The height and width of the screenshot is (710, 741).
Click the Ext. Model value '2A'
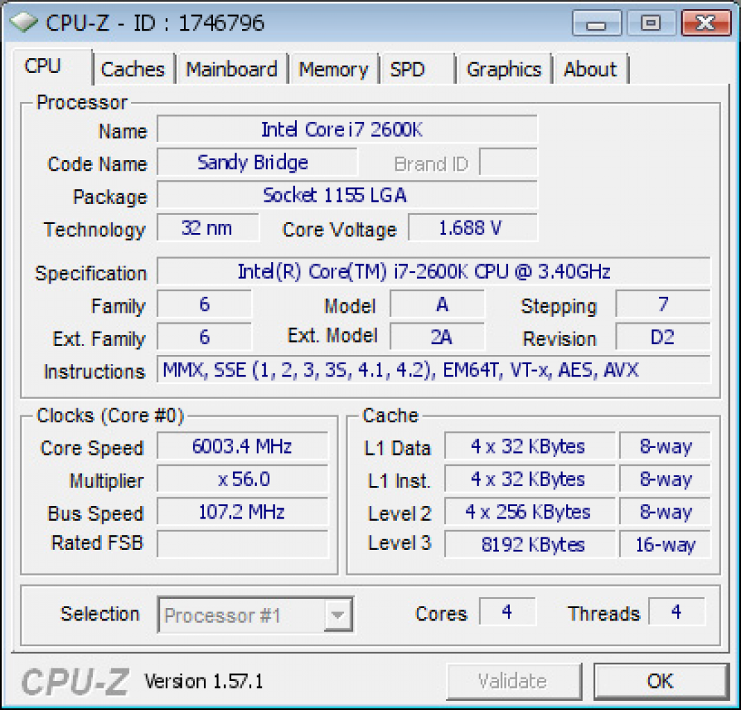pyautogui.click(x=437, y=337)
